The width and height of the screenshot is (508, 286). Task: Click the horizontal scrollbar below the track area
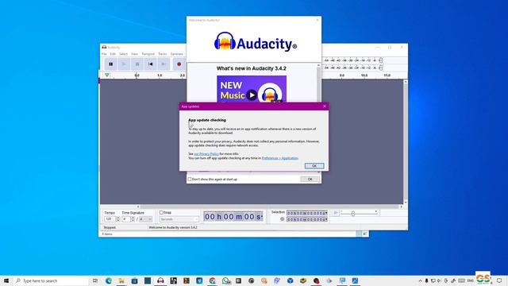pyautogui.click(x=269, y=207)
